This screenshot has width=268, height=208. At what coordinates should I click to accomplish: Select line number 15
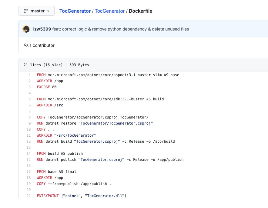[x=28, y=160]
